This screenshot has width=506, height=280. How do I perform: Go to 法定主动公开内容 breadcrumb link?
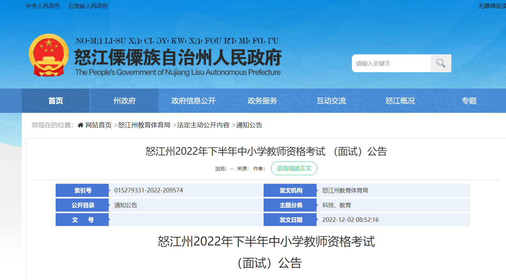[203, 125]
